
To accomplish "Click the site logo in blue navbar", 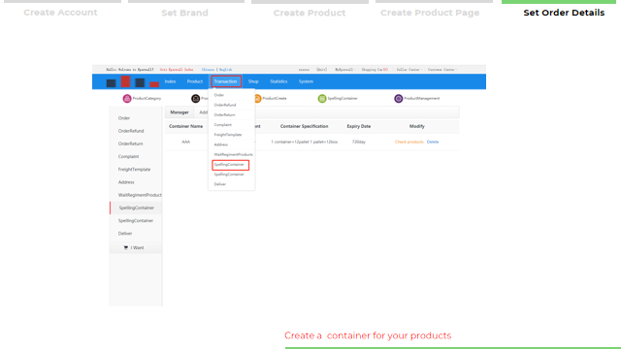I will pyautogui.click(x=133, y=81).
